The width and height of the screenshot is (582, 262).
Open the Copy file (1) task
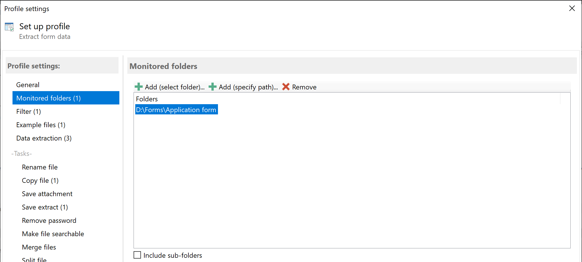pos(40,180)
